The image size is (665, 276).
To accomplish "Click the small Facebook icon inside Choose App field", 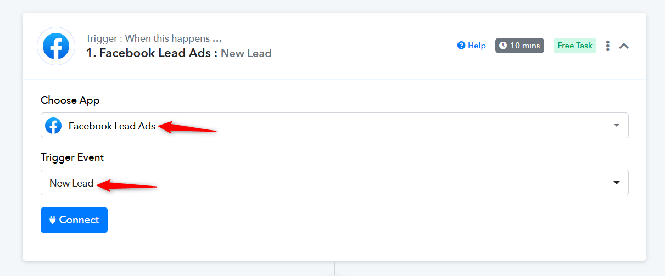I will coord(53,126).
